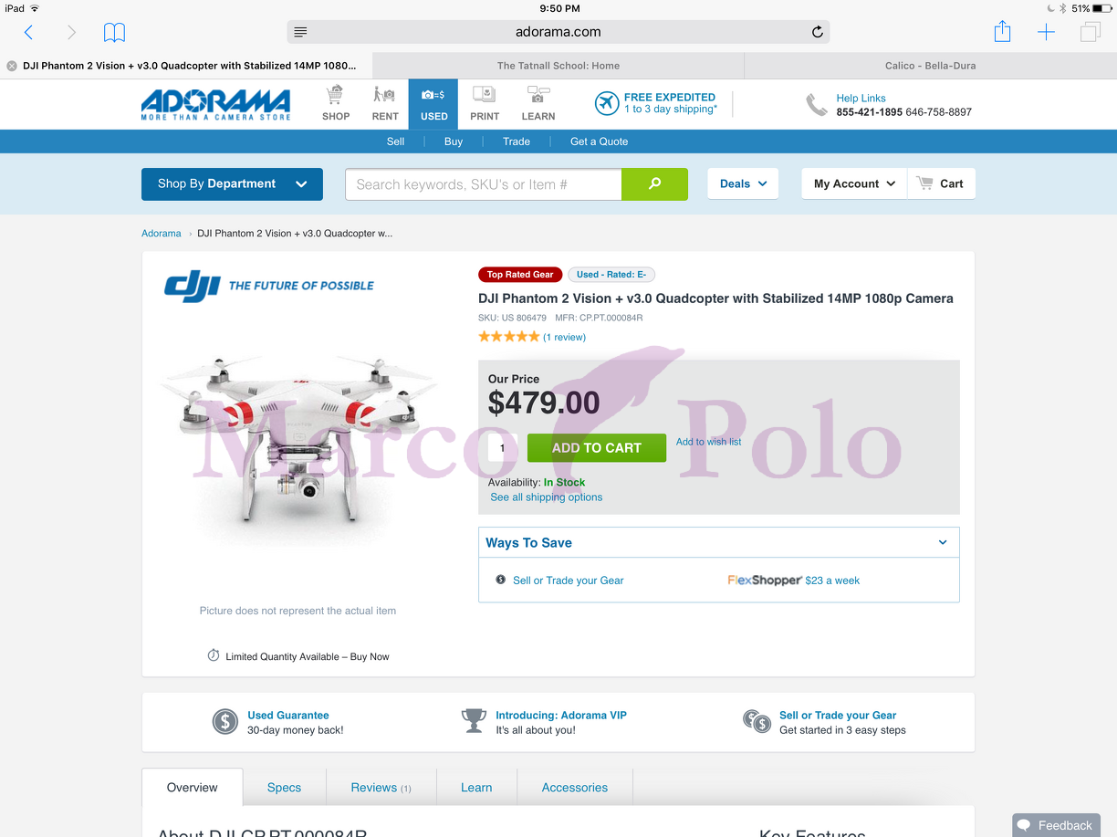
Task: Add a new Safari tab
Action: coord(1046,33)
